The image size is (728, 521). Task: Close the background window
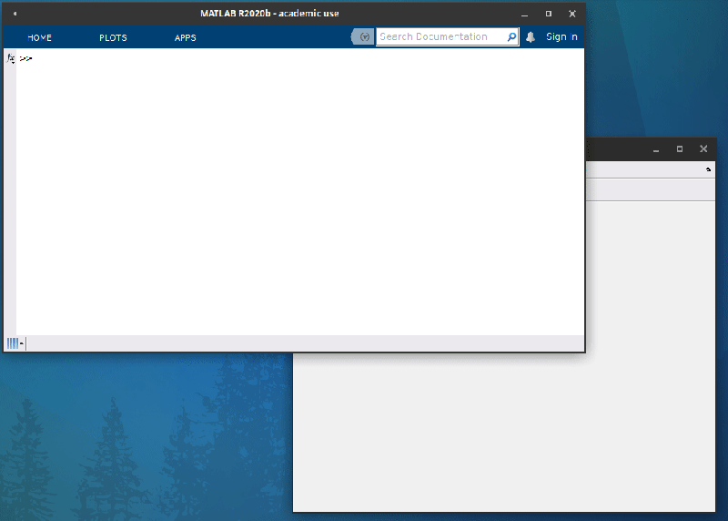(703, 149)
